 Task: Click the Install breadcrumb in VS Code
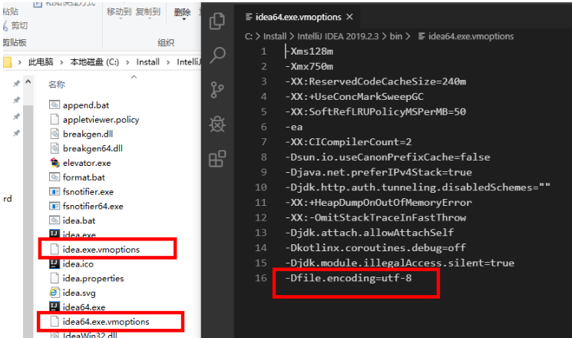(x=275, y=36)
